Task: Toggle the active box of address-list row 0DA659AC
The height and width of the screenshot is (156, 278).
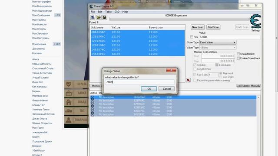Action: coord(93,97)
